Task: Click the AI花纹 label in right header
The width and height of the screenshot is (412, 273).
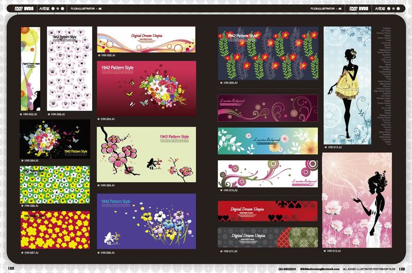Action: coord(380,9)
